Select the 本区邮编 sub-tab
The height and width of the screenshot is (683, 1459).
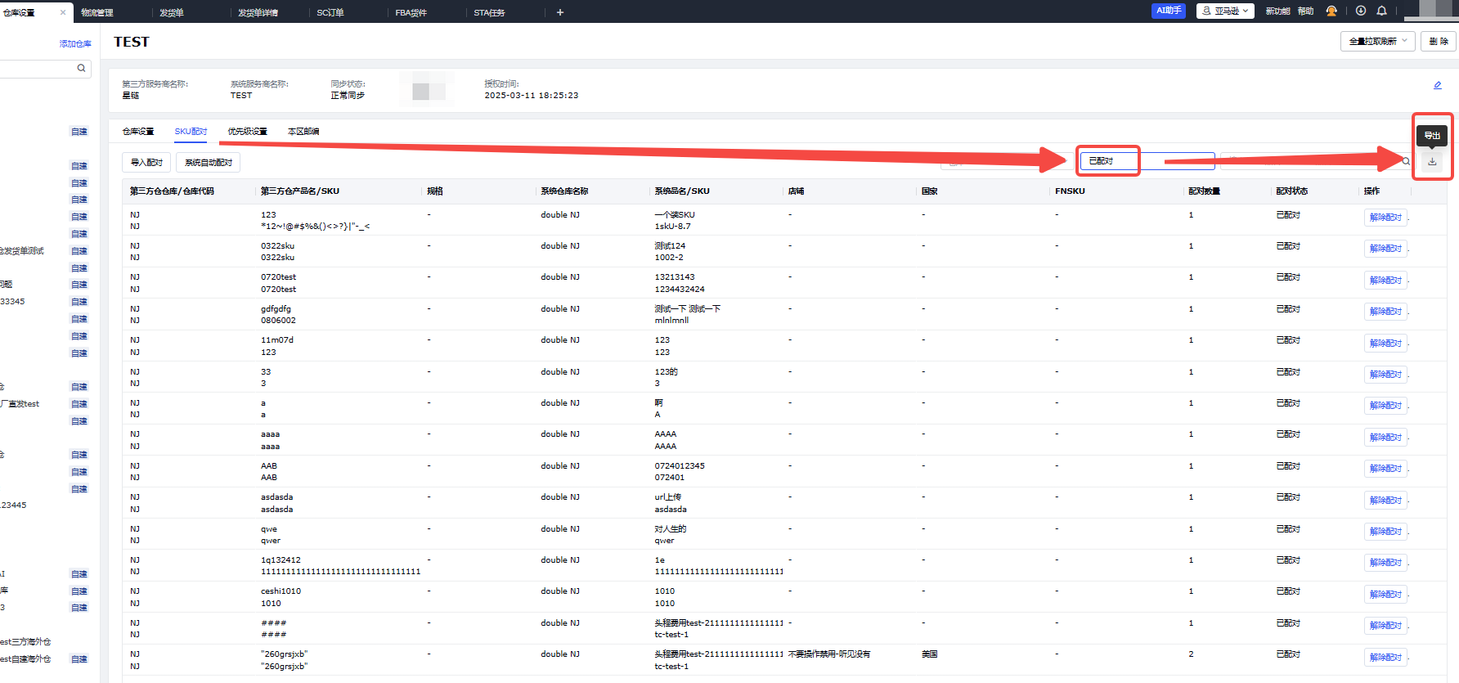[x=303, y=132]
